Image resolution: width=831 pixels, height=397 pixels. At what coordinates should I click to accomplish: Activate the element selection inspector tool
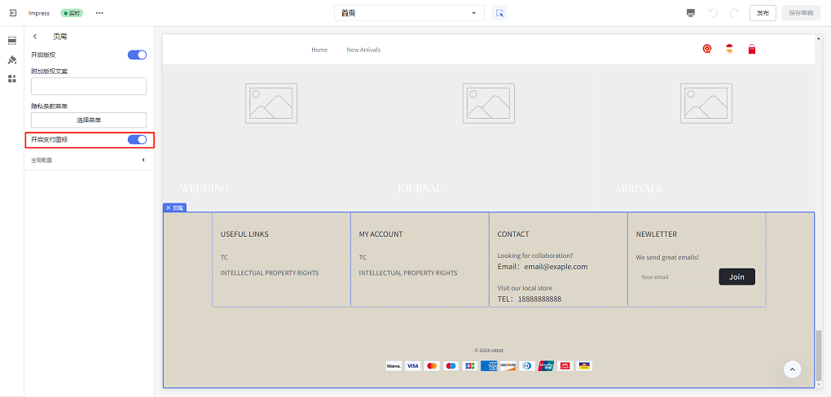[x=500, y=13]
